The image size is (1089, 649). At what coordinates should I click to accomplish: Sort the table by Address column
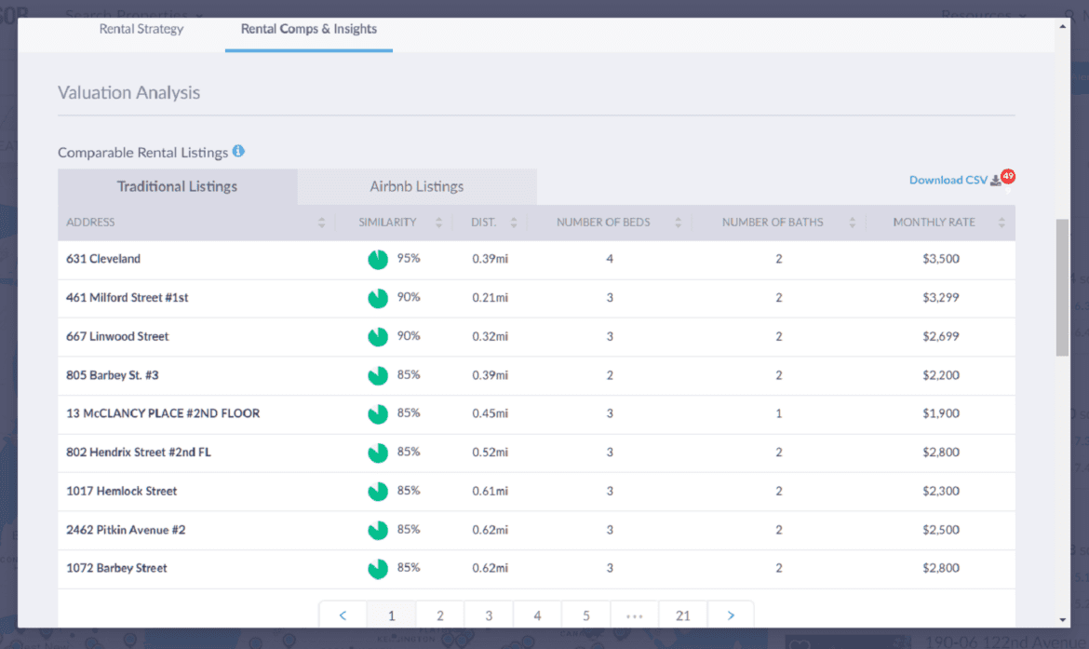[321, 223]
